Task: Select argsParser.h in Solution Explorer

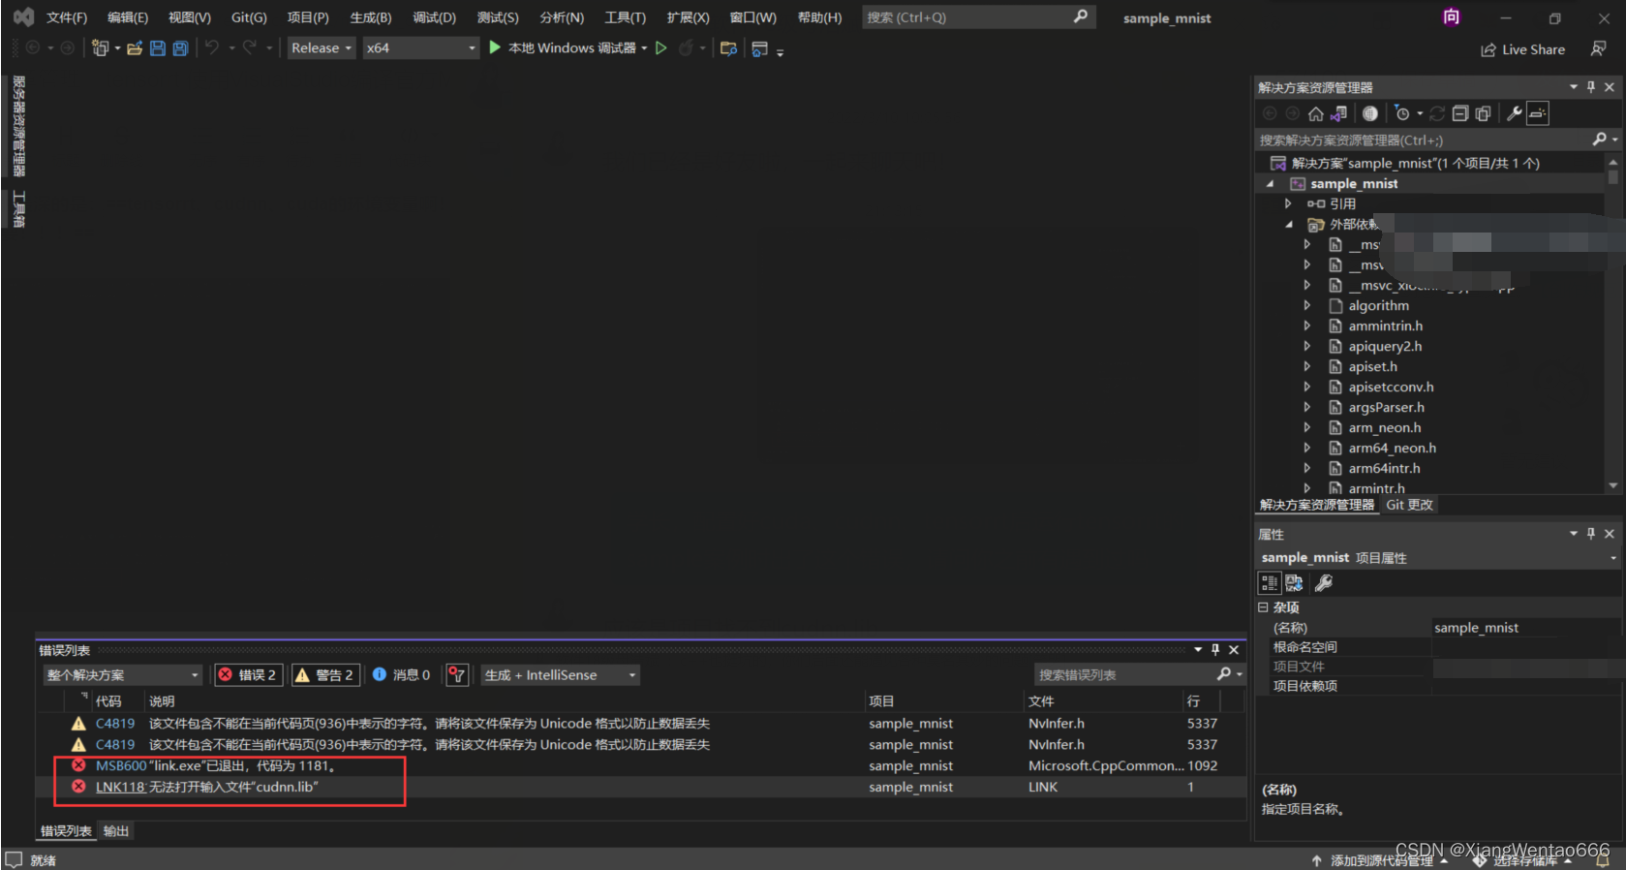Action: (1386, 407)
